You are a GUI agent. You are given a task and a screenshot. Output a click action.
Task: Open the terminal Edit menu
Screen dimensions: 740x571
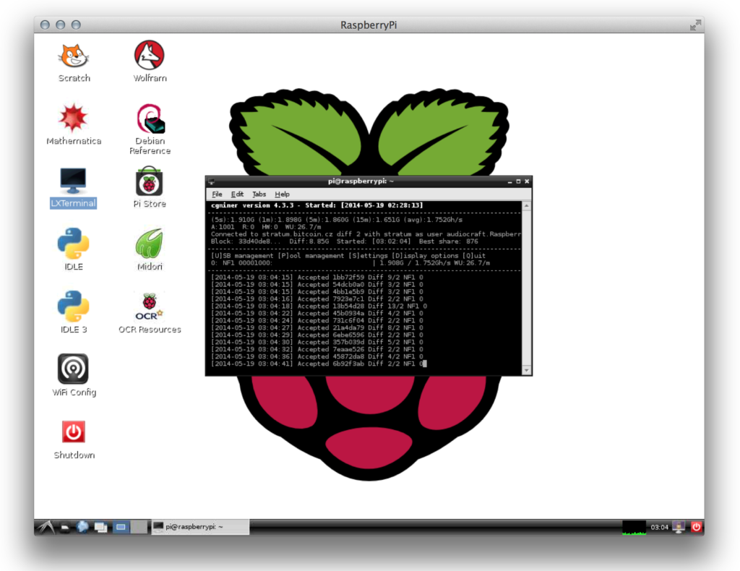237,194
